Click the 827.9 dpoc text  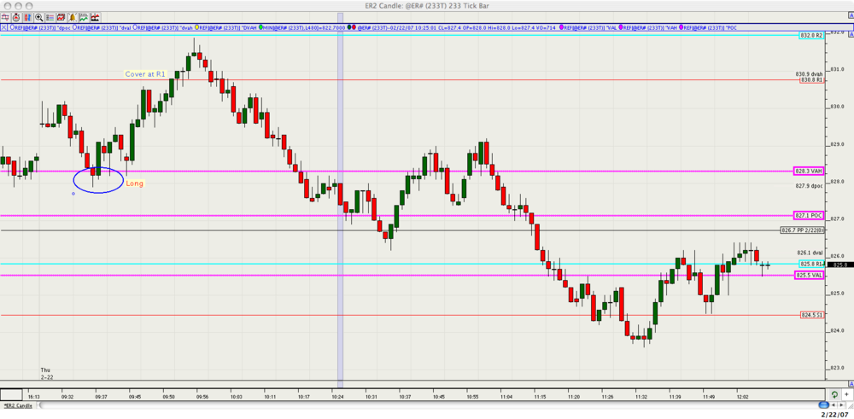[809, 185]
